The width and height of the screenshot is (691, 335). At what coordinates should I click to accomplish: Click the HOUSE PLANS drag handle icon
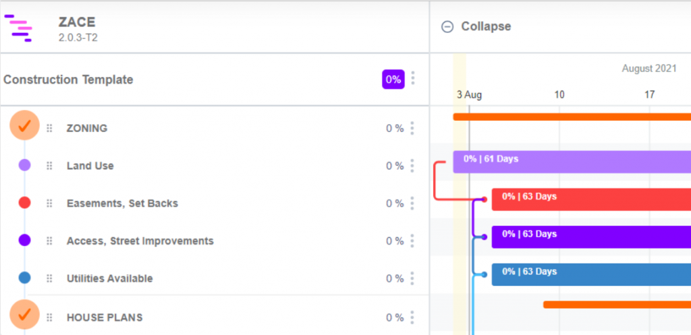click(x=49, y=317)
